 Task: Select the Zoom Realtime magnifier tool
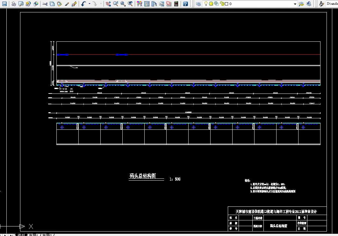click(116, 3)
